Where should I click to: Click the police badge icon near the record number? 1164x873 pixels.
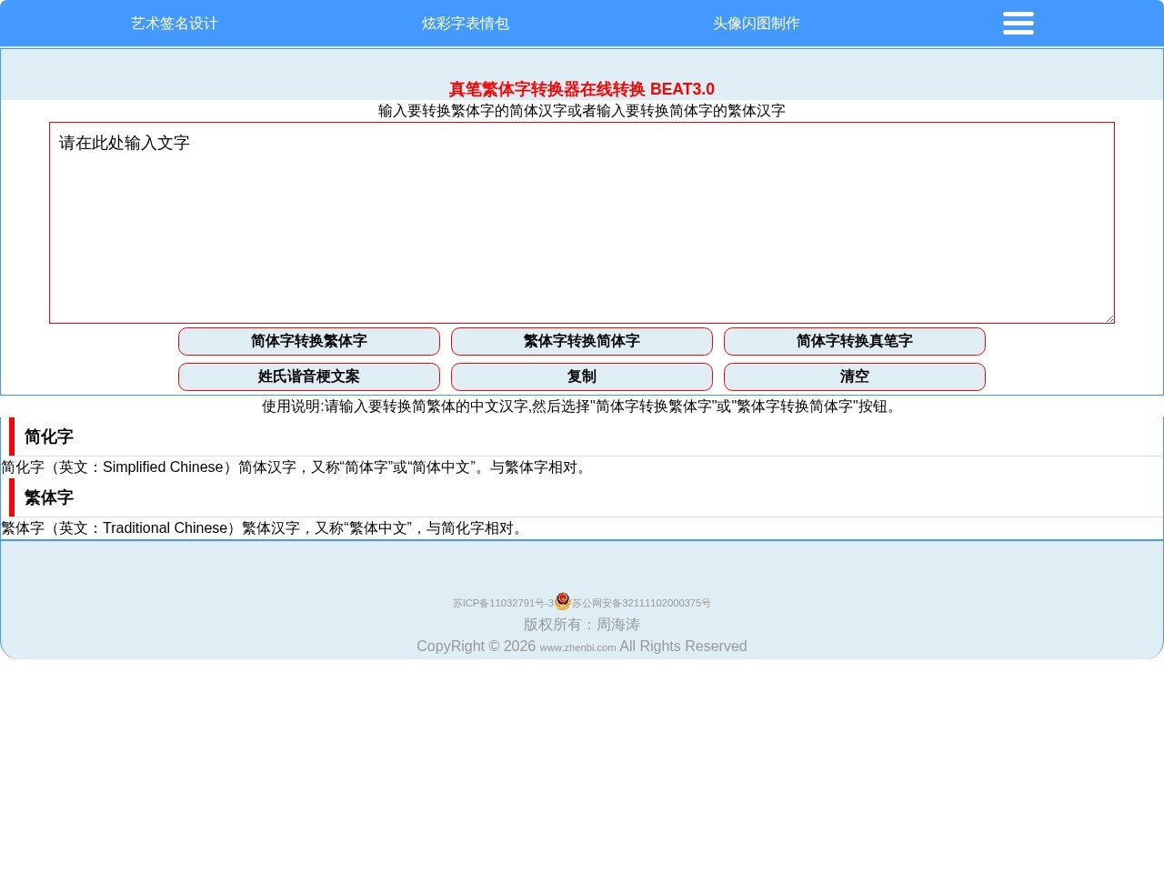point(562,601)
